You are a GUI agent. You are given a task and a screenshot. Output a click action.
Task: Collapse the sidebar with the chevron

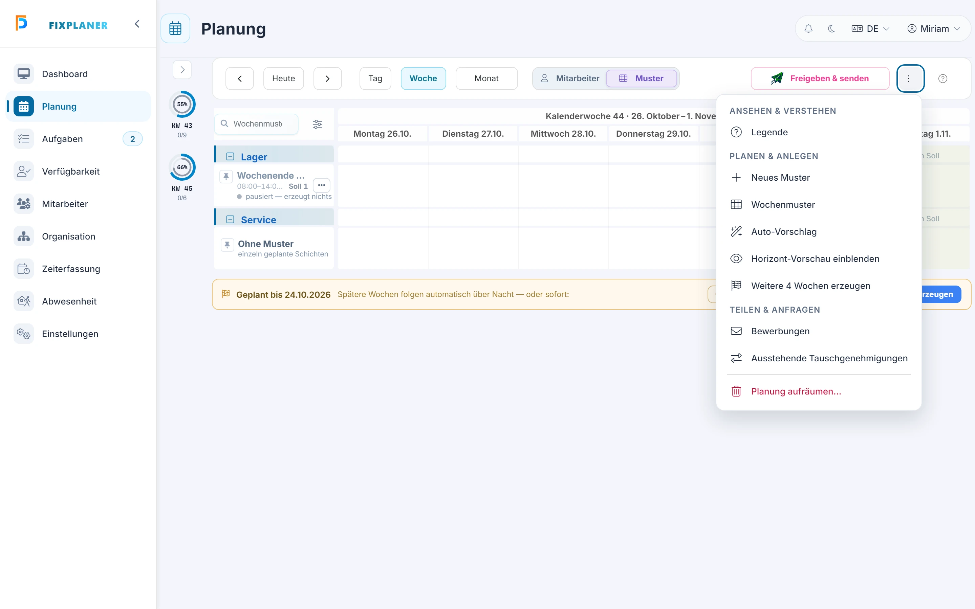[137, 24]
